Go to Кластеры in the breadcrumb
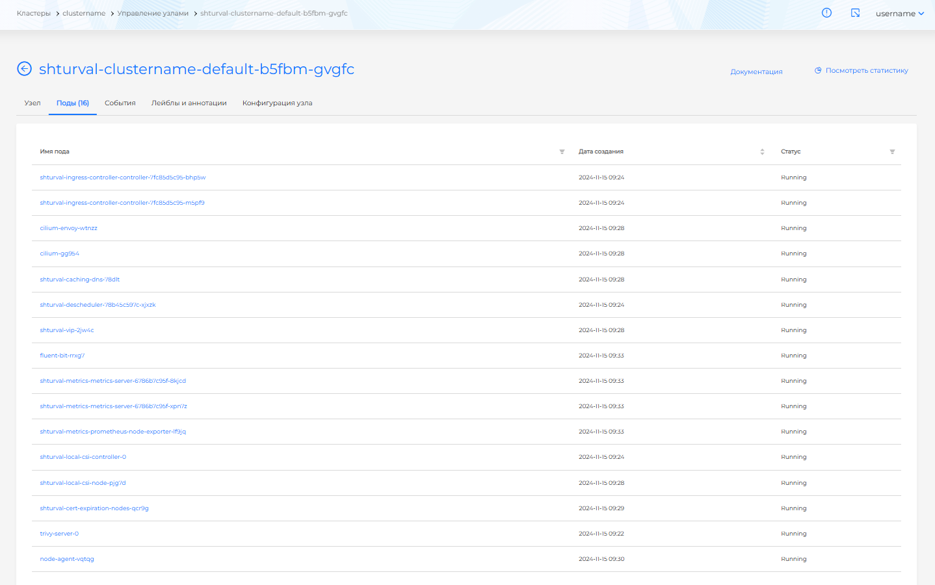 (x=34, y=14)
